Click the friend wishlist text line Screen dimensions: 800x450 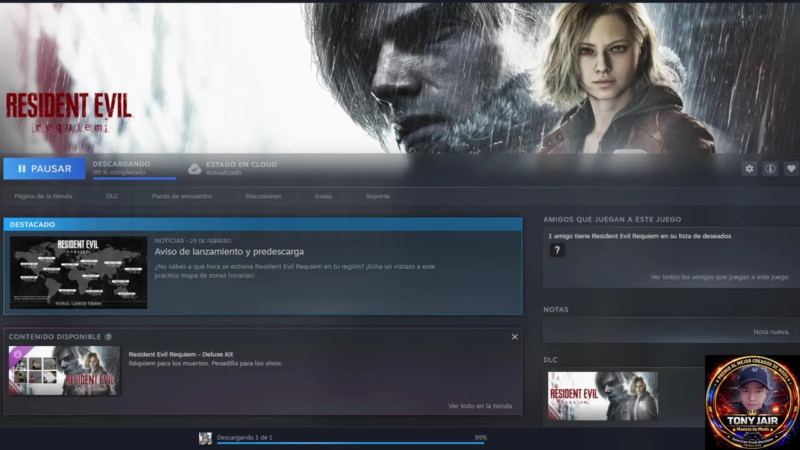[x=639, y=236]
